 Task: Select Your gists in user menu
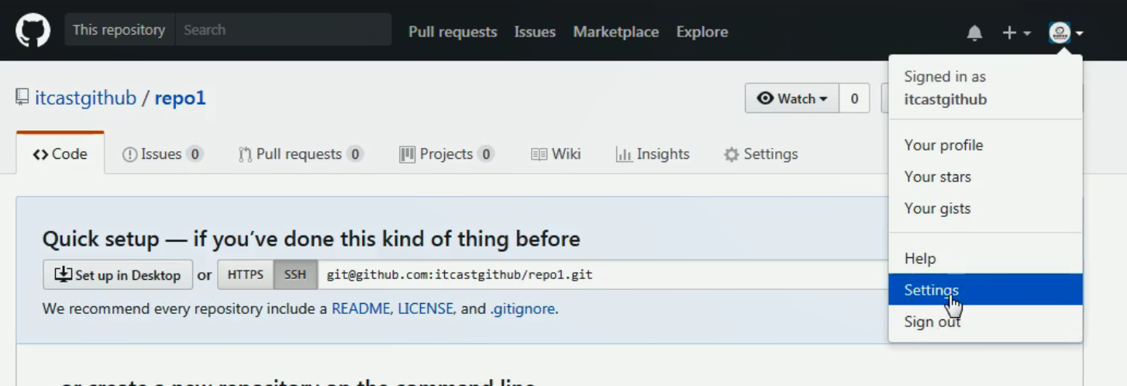[985, 209]
